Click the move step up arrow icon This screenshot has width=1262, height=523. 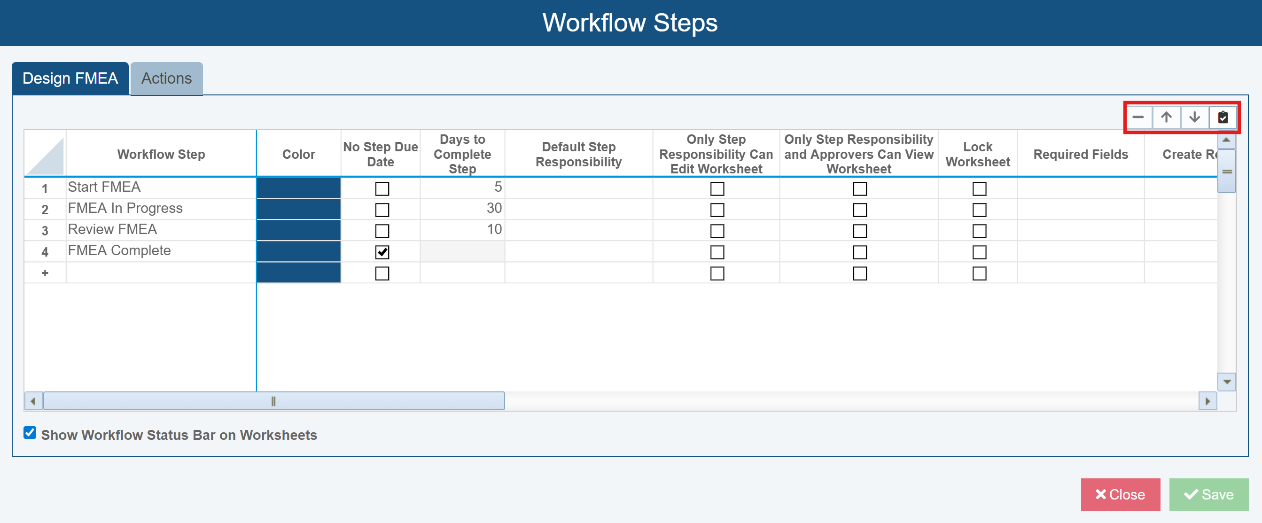point(1166,117)
